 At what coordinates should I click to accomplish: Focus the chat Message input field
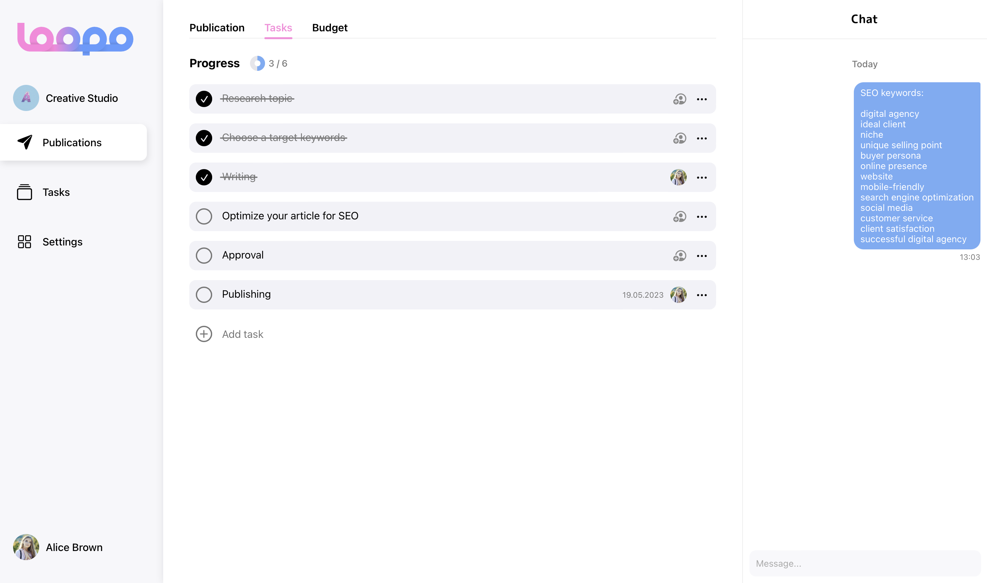point(864,563)
